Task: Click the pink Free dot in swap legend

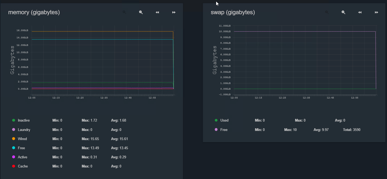Action: 216,130
